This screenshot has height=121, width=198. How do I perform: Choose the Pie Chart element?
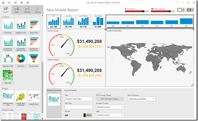coord(21,60)
